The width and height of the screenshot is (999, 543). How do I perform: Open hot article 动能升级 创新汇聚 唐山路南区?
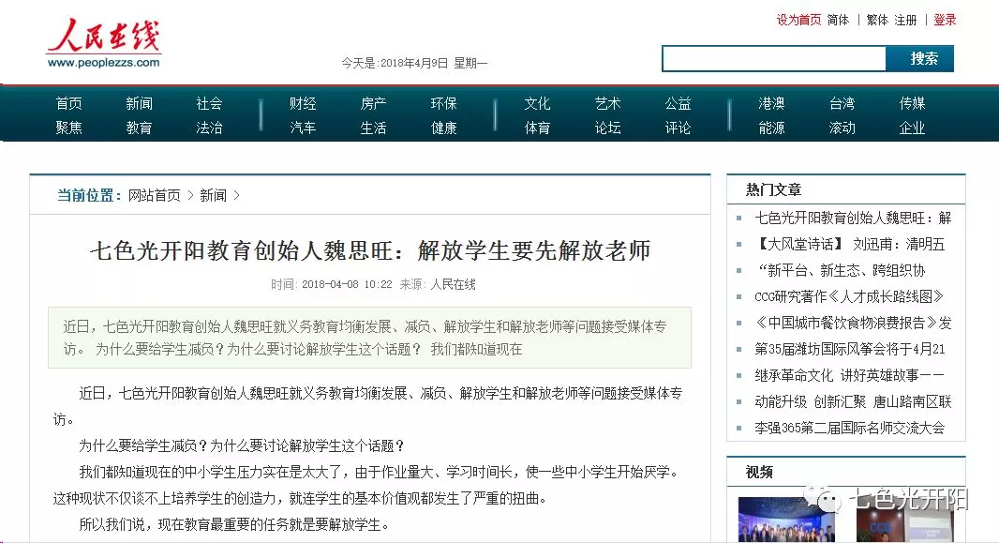pos(853,401)
